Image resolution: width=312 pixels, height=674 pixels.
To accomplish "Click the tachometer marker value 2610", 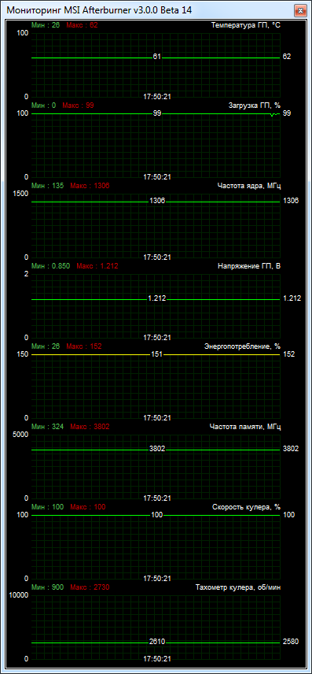I will pyautogui.click(x=157, y=642).
